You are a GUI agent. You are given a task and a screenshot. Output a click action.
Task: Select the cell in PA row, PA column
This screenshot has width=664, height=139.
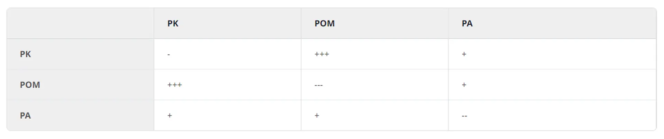(x=464, y=116)
